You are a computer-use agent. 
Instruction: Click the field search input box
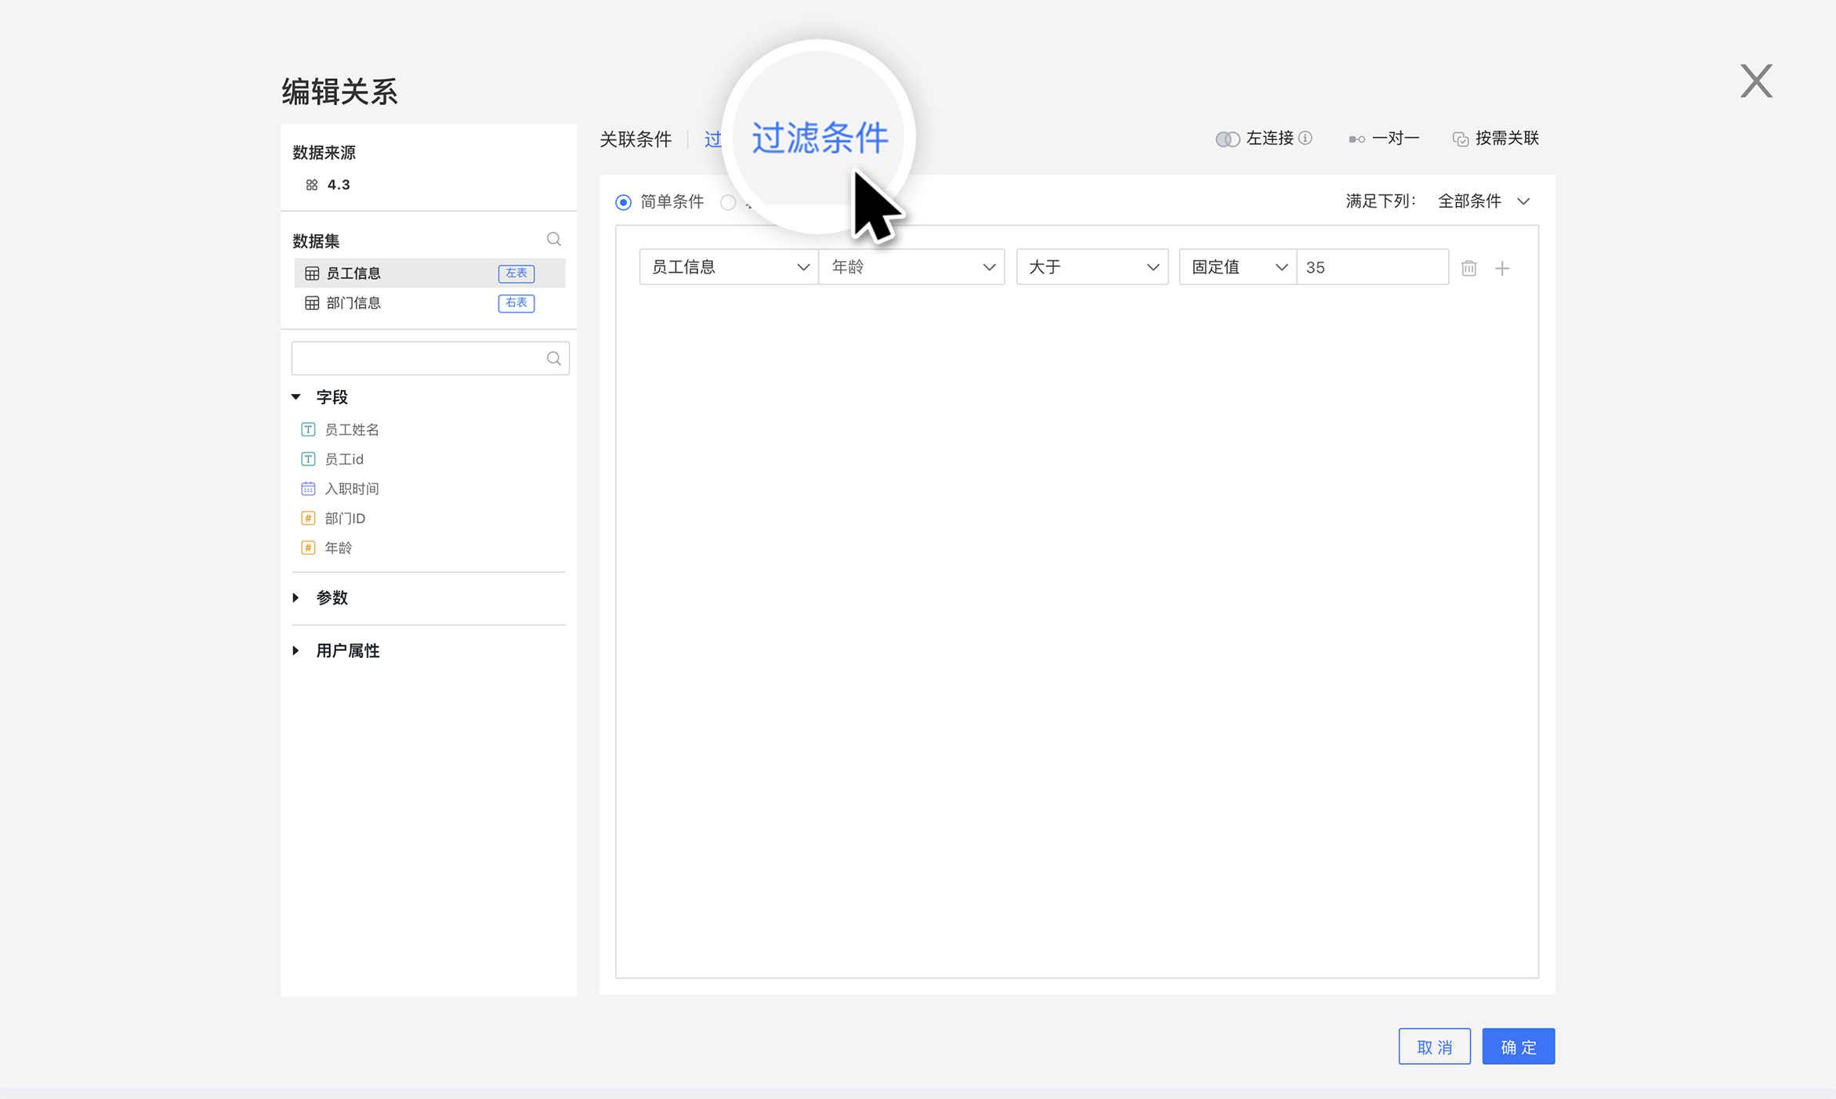click(430, 358)
